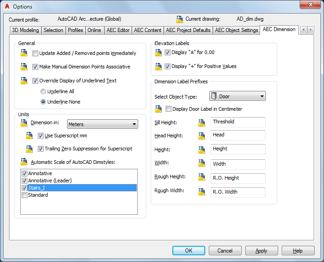
Task: Switch to 3D Modeling tab
Action: [x=25, y=30]
